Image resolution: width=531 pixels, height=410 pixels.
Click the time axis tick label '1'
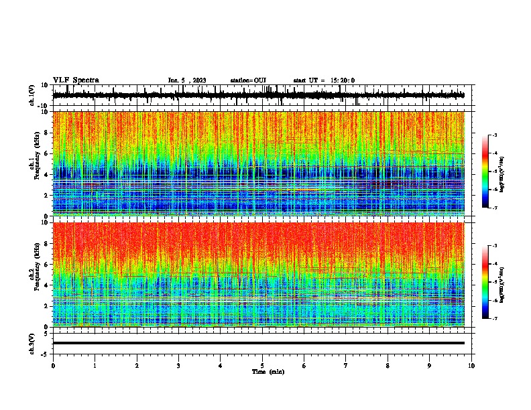click(95, 366)
